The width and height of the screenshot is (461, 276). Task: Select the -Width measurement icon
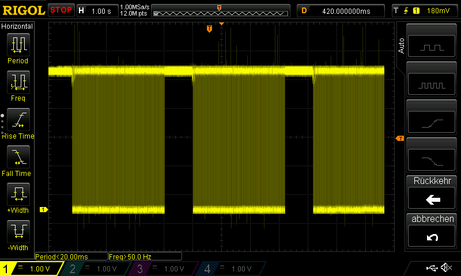18,232
